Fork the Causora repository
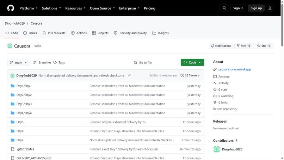Viewport: 284px width, 160px height. (243, 46)
